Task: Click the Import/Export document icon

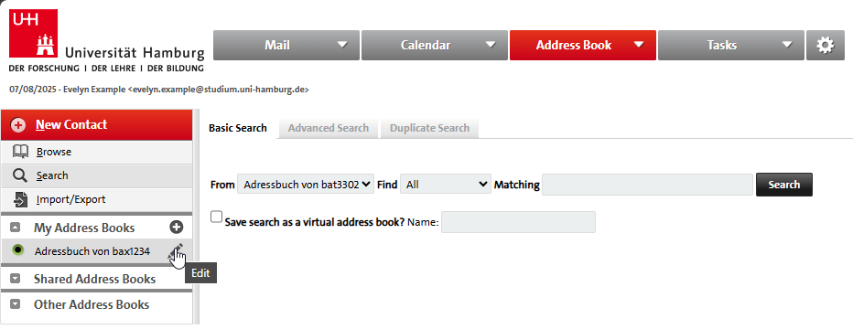Action: pos(20,199)
